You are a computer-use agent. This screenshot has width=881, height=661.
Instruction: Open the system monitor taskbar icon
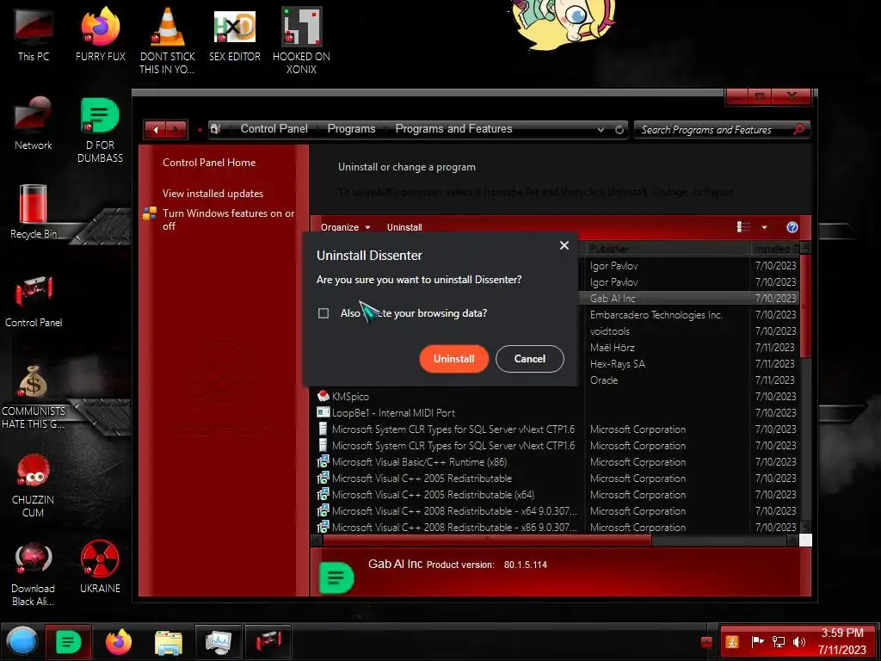click(x=218, y=641)
